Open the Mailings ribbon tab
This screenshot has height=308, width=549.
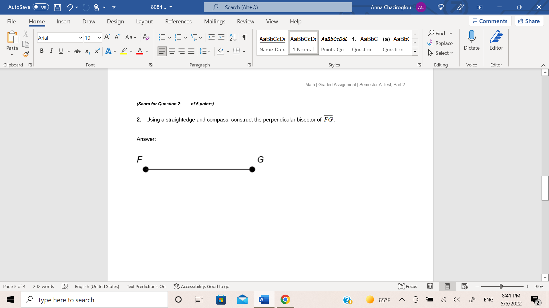(x=215, y=21)
